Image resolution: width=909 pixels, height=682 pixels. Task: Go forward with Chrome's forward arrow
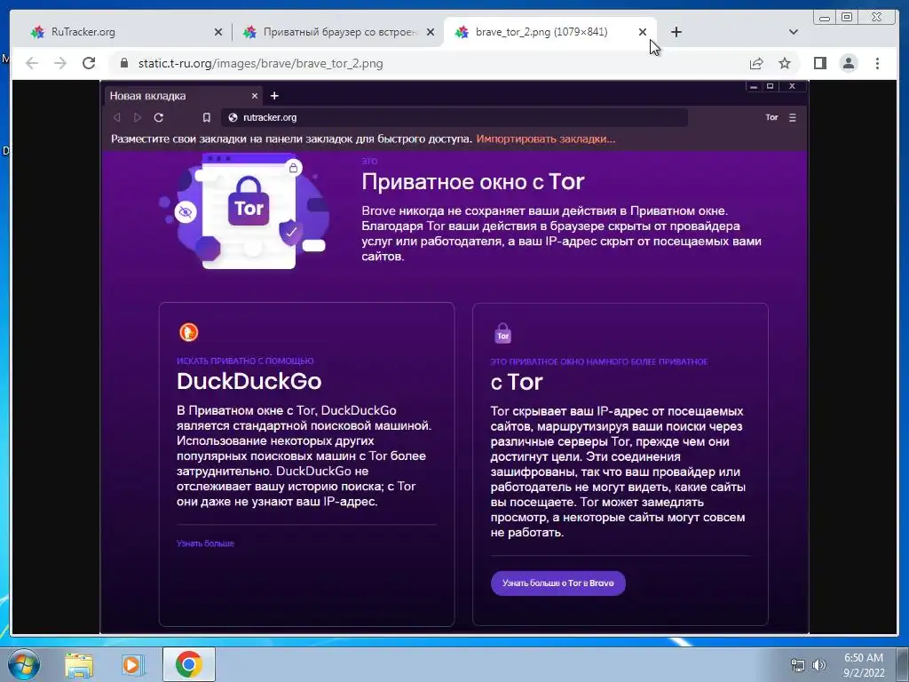(60, 63)
